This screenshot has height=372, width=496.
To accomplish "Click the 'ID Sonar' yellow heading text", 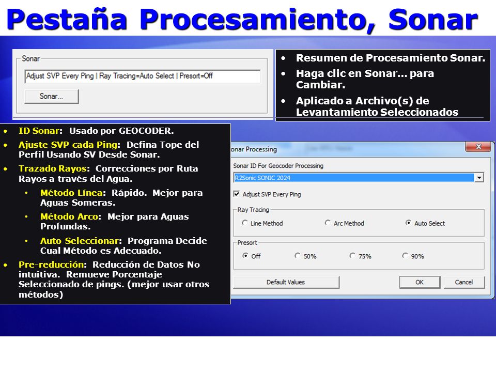I will [39, 131].
